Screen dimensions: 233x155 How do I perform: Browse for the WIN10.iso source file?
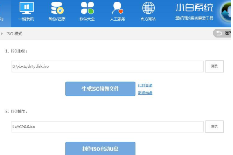(214, 126)
